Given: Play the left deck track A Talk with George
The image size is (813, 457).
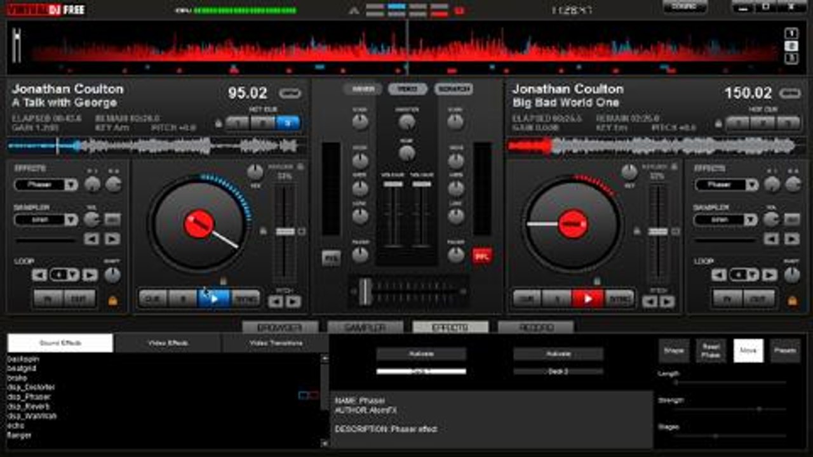Looking at the screenshot, I should [214, 298].
